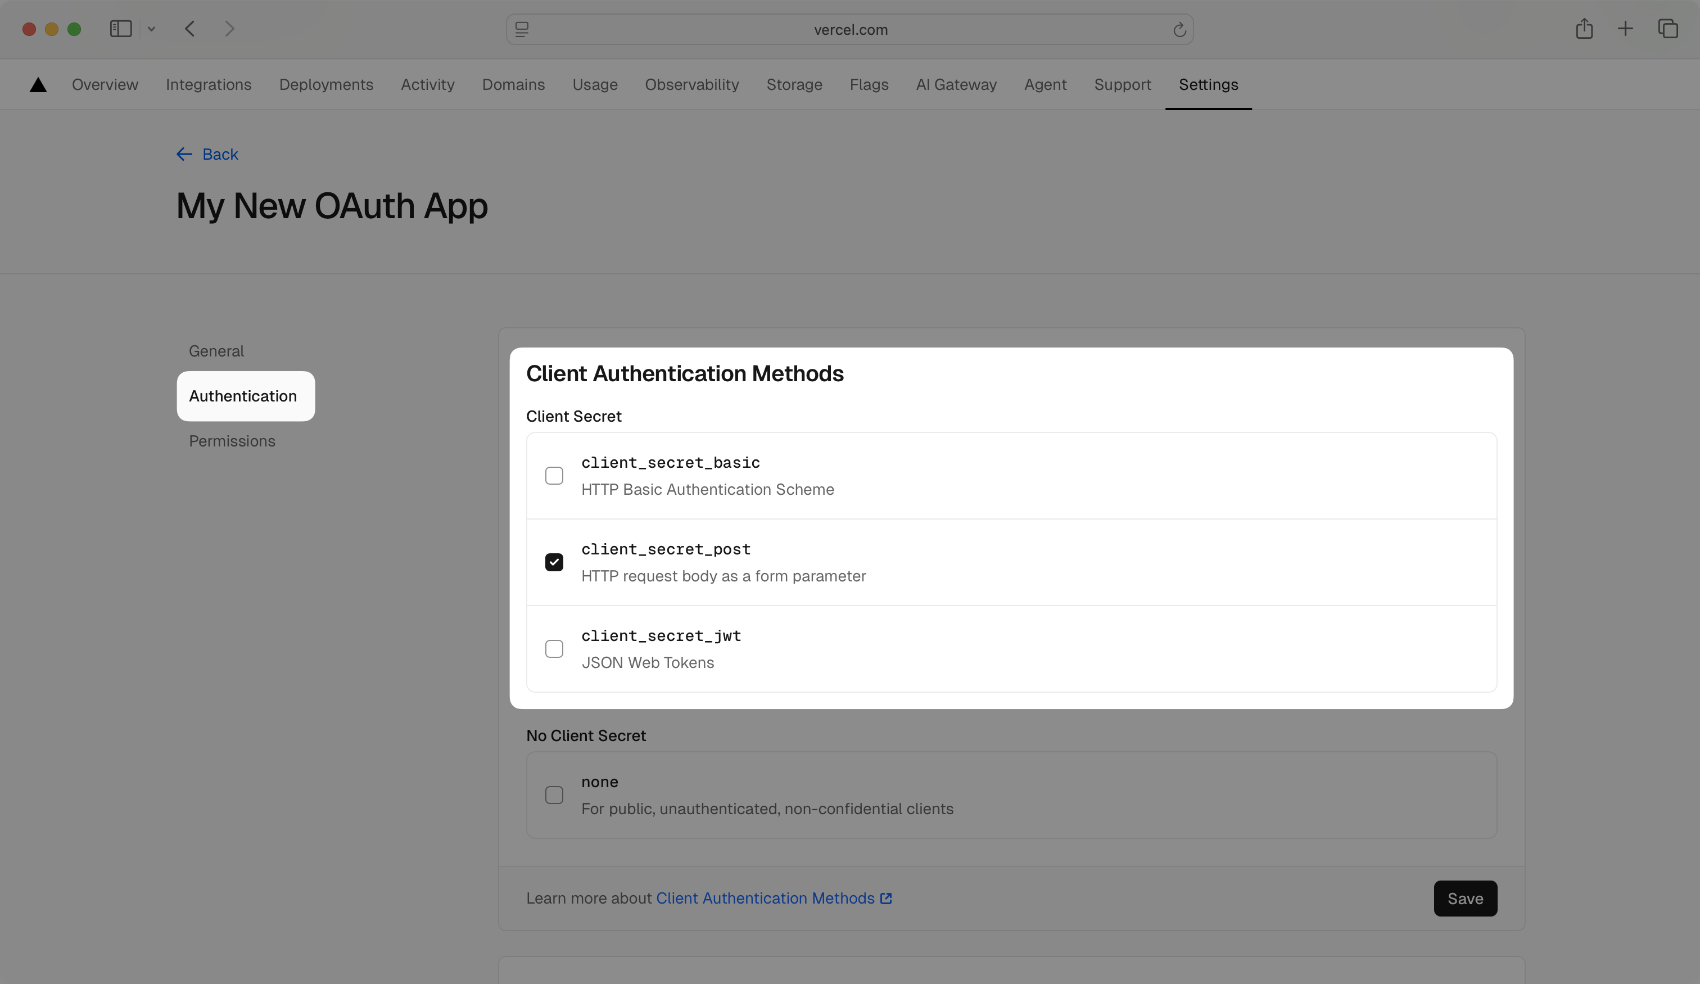Screen dimensions: 1700x984
Task: Toggle the Safari sidebar icon
Action: pos(121,29)
